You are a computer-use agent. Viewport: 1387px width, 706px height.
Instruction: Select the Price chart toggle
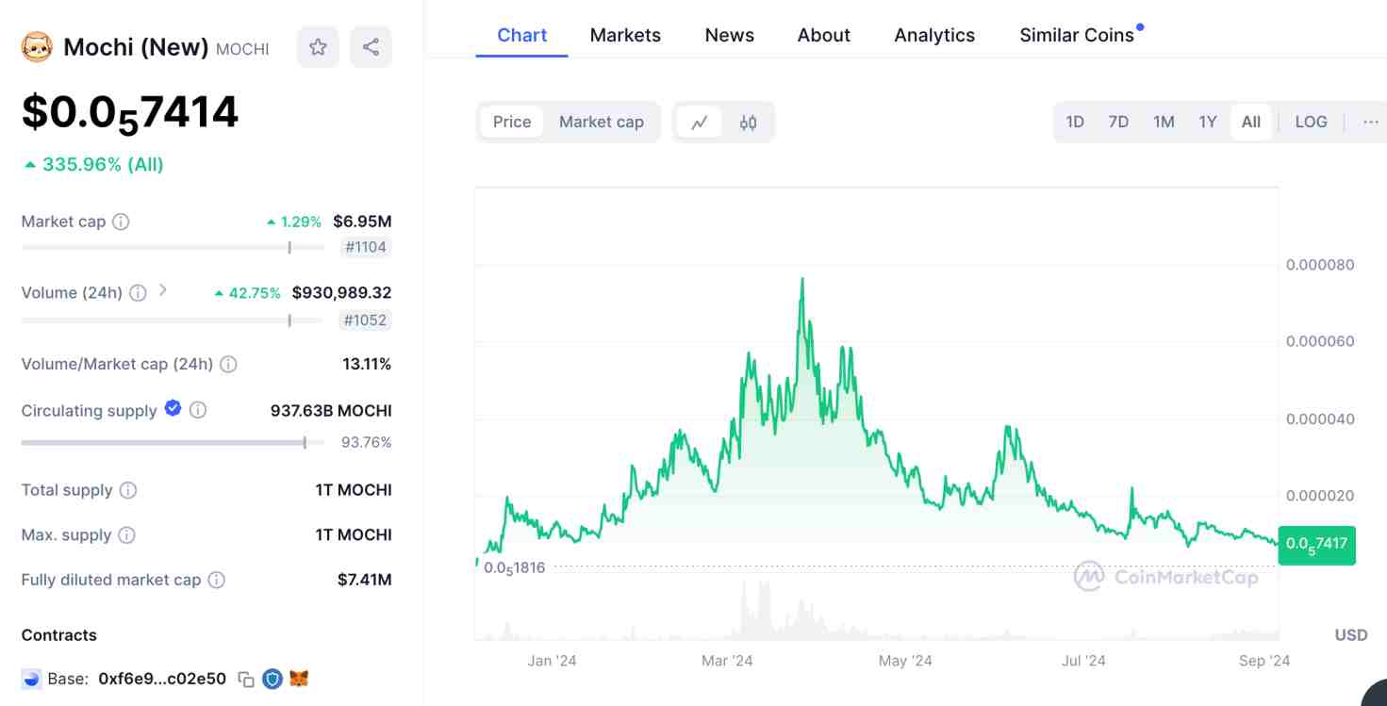(512, 122)
